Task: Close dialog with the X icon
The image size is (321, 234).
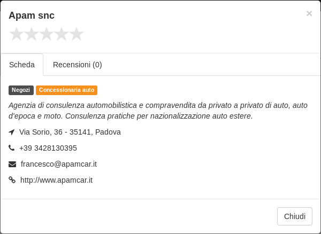Action: point(309,13)
